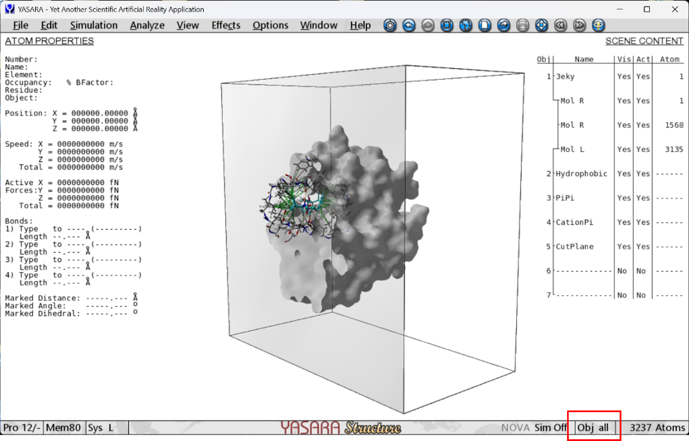Toggle visibility of CutPlane object
Screen dimensions: 689x441
click(624, 247)
